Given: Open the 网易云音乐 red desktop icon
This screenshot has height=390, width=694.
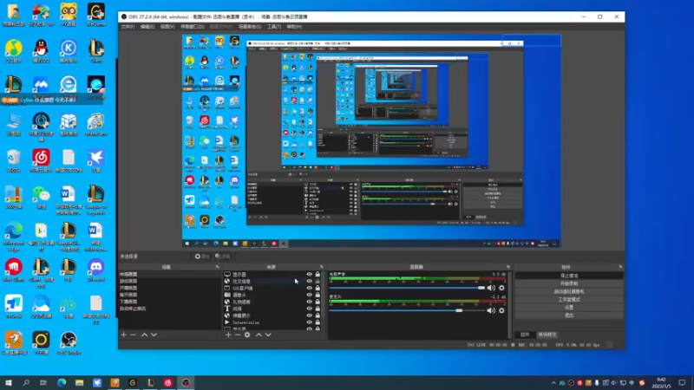Looking at the screenshot, I should [x=41, y=160].
